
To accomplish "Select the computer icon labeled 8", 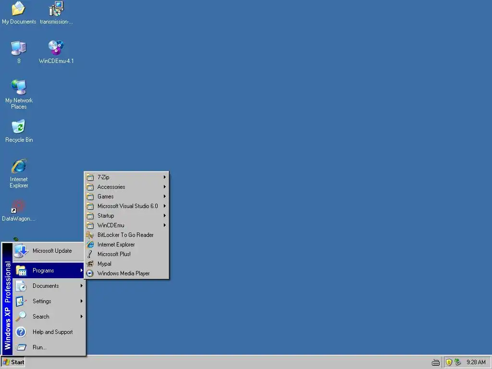I will pyautogui.click(x=19, y=52).
